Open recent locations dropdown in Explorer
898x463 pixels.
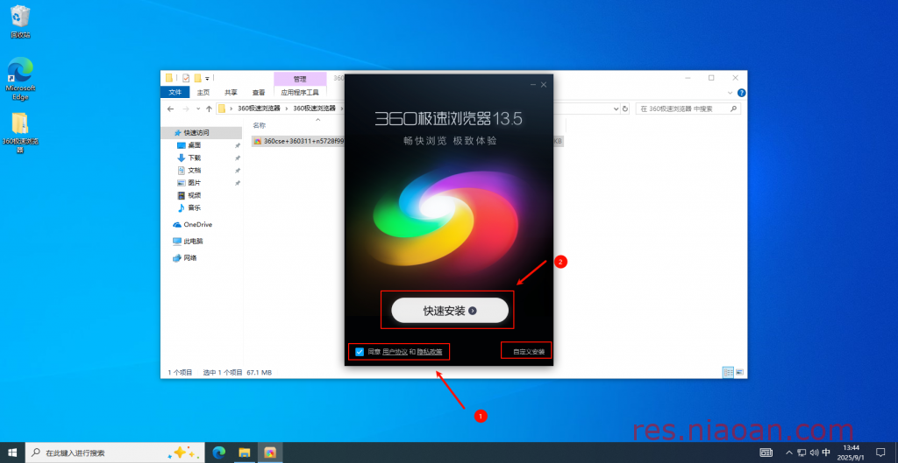[198, 109]
